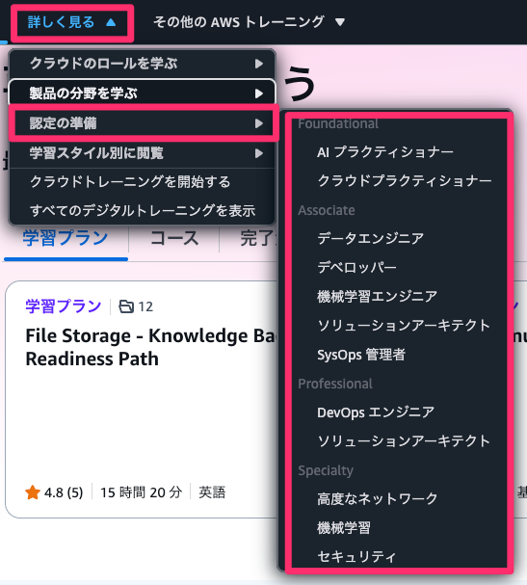Click the folder icon showing 12 items

pyautogui.click(x=126, y=306)
